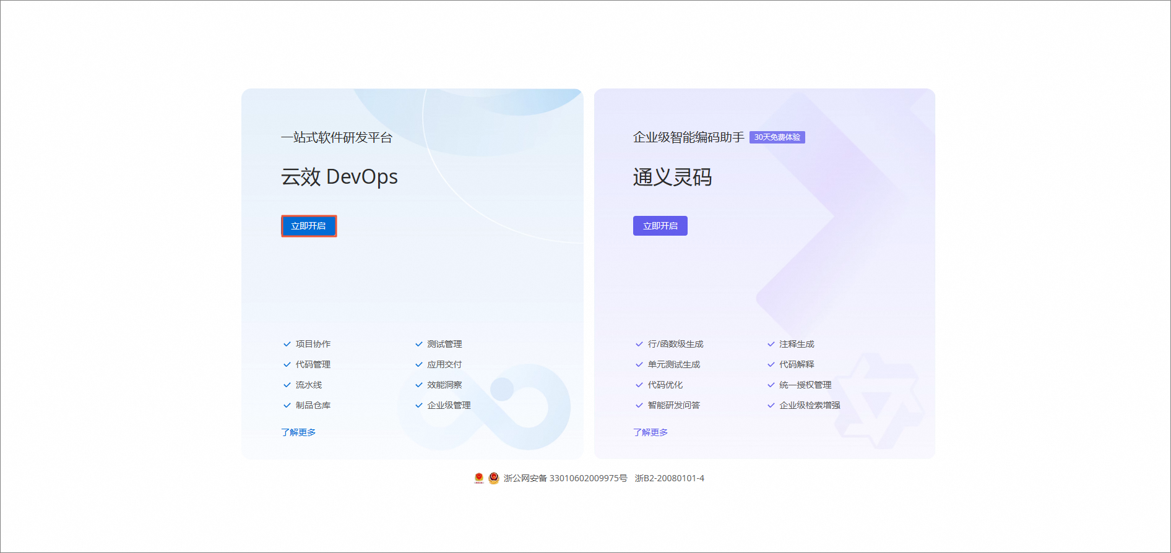The image size is (1171, 553).
Task: Click the 项目协作 feature text
Action: pyautogui.click(x=313, y=344)
